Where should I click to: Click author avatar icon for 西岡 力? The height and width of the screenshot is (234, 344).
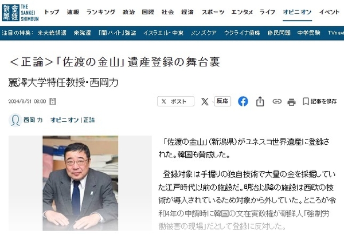click(15, 120)
